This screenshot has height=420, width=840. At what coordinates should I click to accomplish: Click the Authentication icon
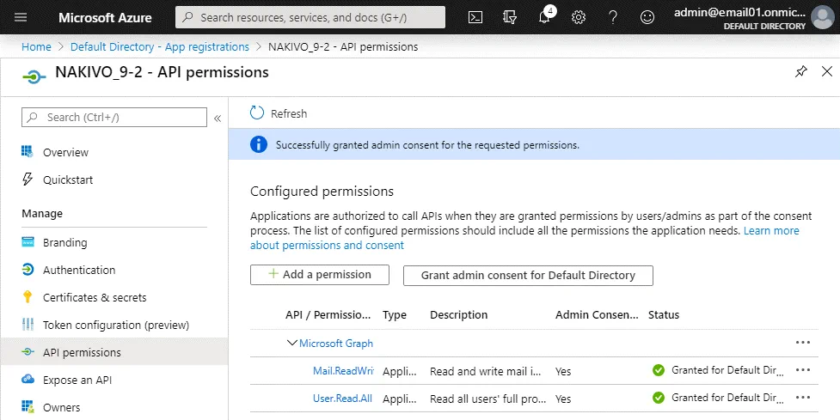tap(28, 270)
